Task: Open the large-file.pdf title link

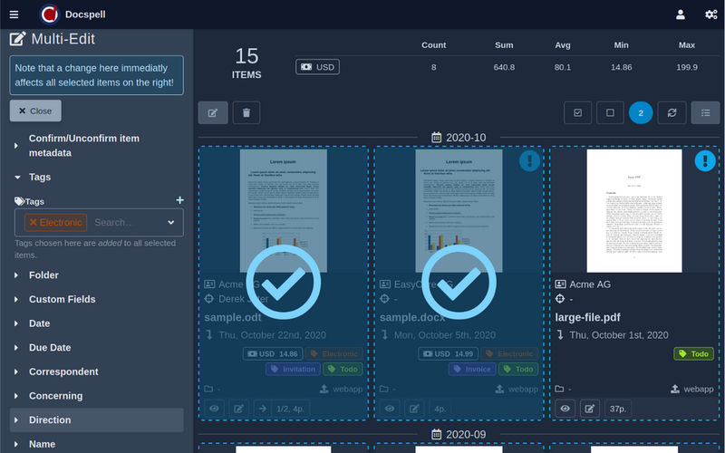Action: click(x=587, y=318)
